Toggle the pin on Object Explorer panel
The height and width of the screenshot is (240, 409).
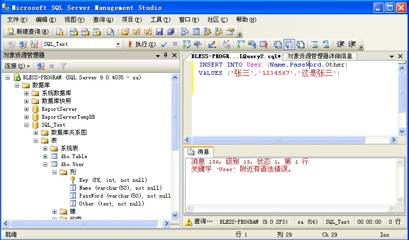click(166, 55)
